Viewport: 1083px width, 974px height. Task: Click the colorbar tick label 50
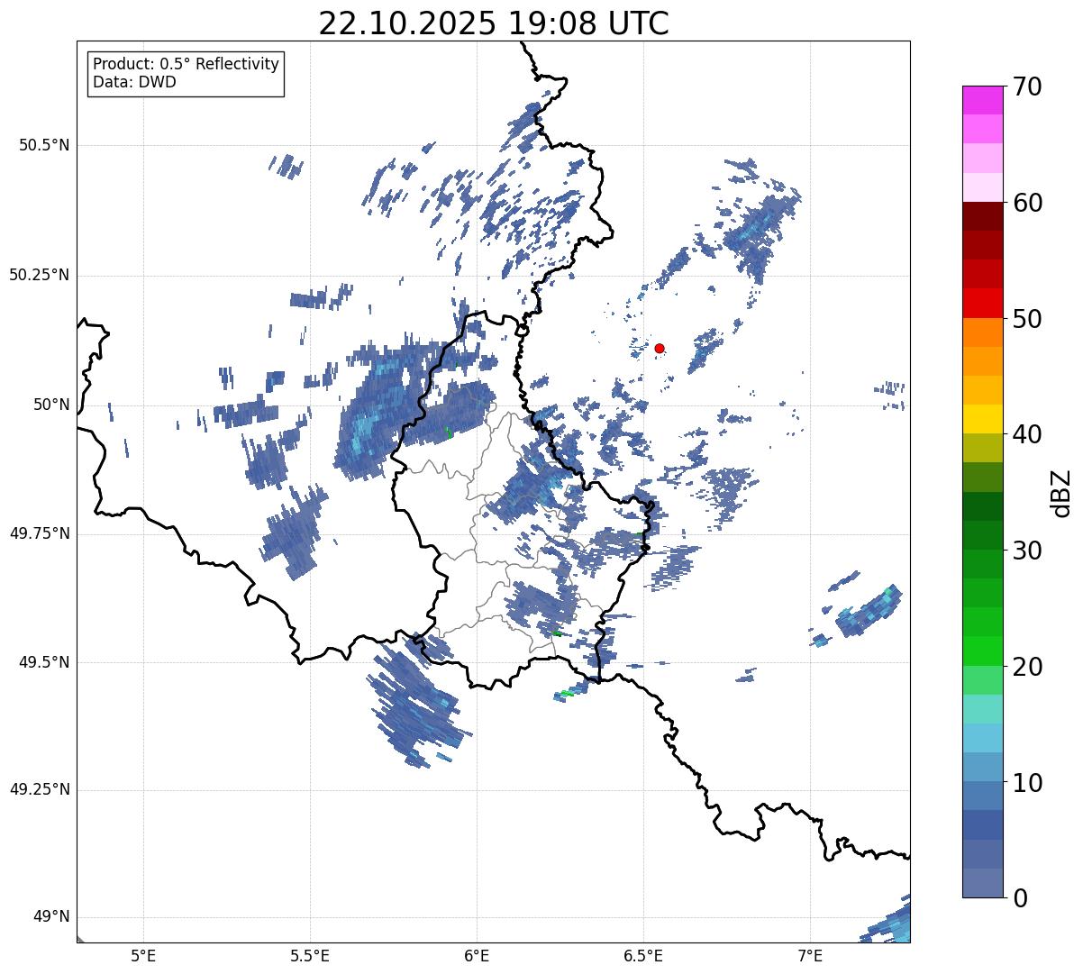[x=1027, y=319]
